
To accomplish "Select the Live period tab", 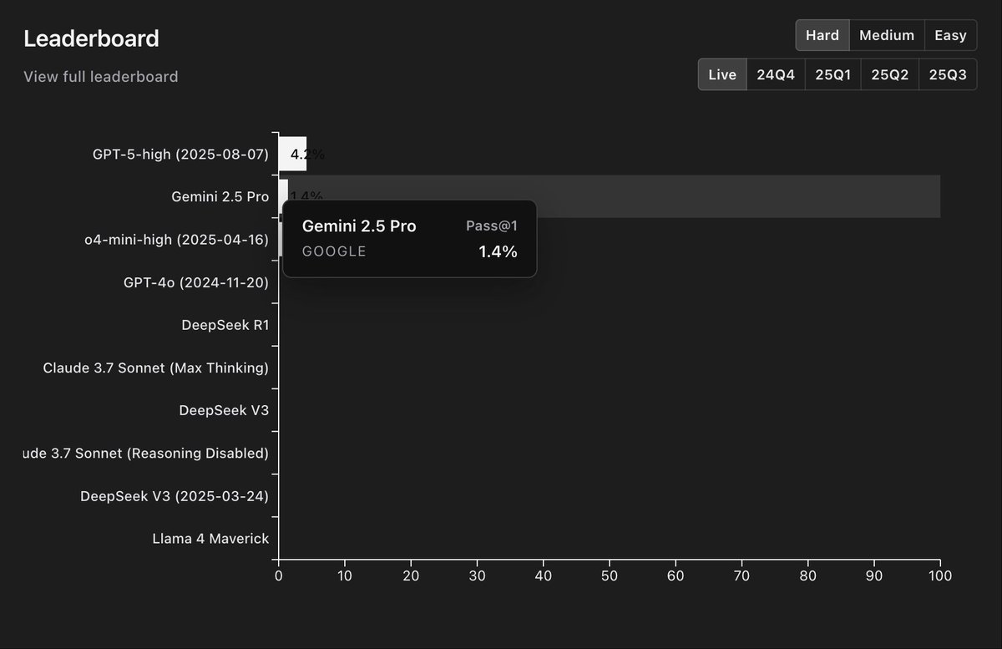I will (x=722, y=74).
